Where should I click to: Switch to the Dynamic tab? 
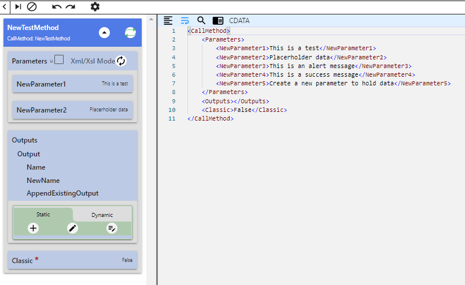102,215
